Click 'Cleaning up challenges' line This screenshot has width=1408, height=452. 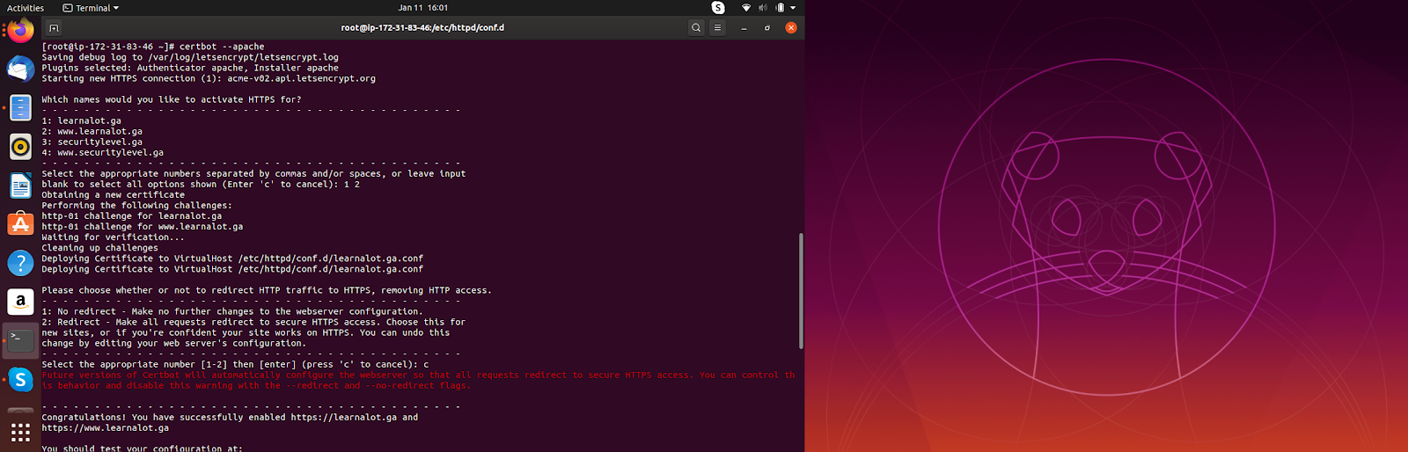[x=100, y=248]
